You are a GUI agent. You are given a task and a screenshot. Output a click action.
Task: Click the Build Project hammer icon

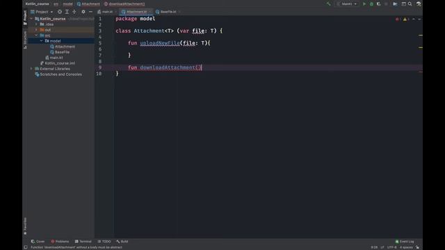[328, 4]
